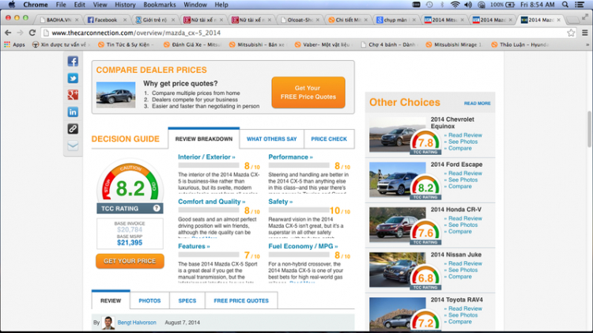Click battery status icon in menu bar

point(510,5)
